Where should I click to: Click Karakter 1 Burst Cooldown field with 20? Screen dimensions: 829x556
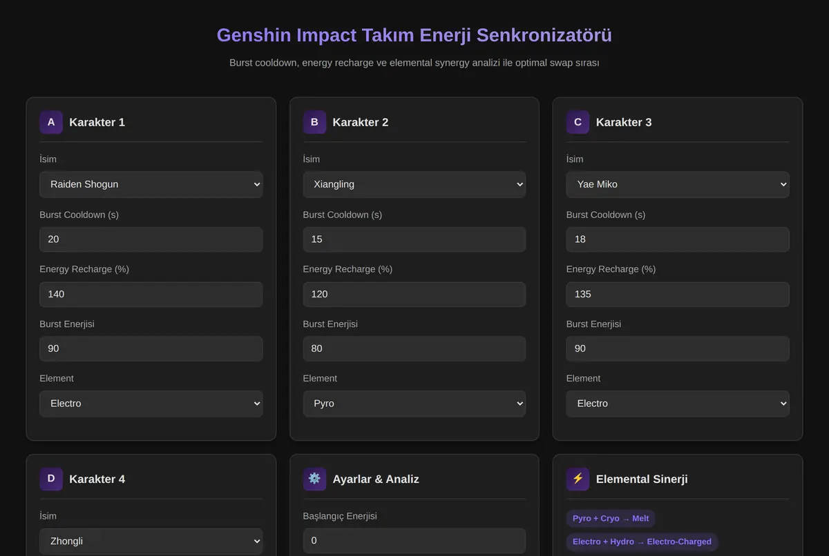pos(151,239)
